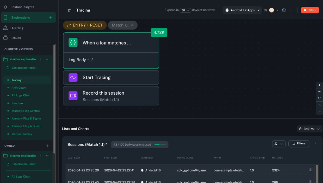This screenshot has height=183, width=323.
Task: Click the Instant Insights logo icon
Action: pos(5,7)
